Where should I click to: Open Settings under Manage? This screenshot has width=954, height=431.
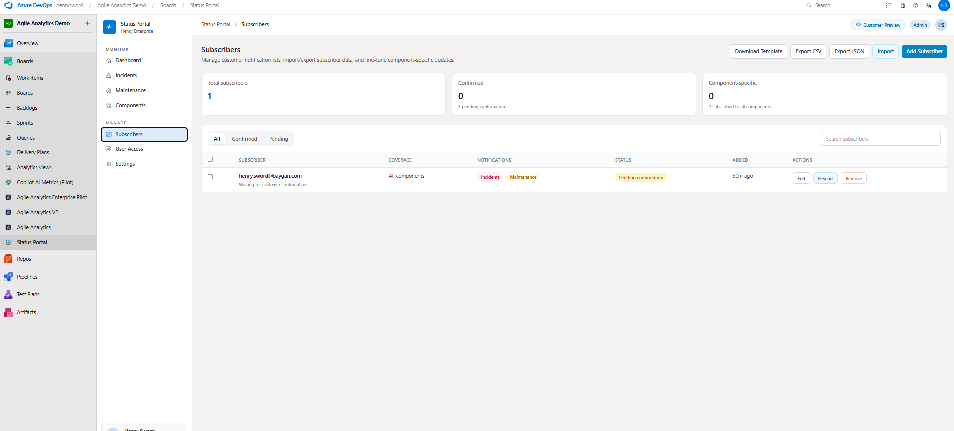[x=144, y=164]
